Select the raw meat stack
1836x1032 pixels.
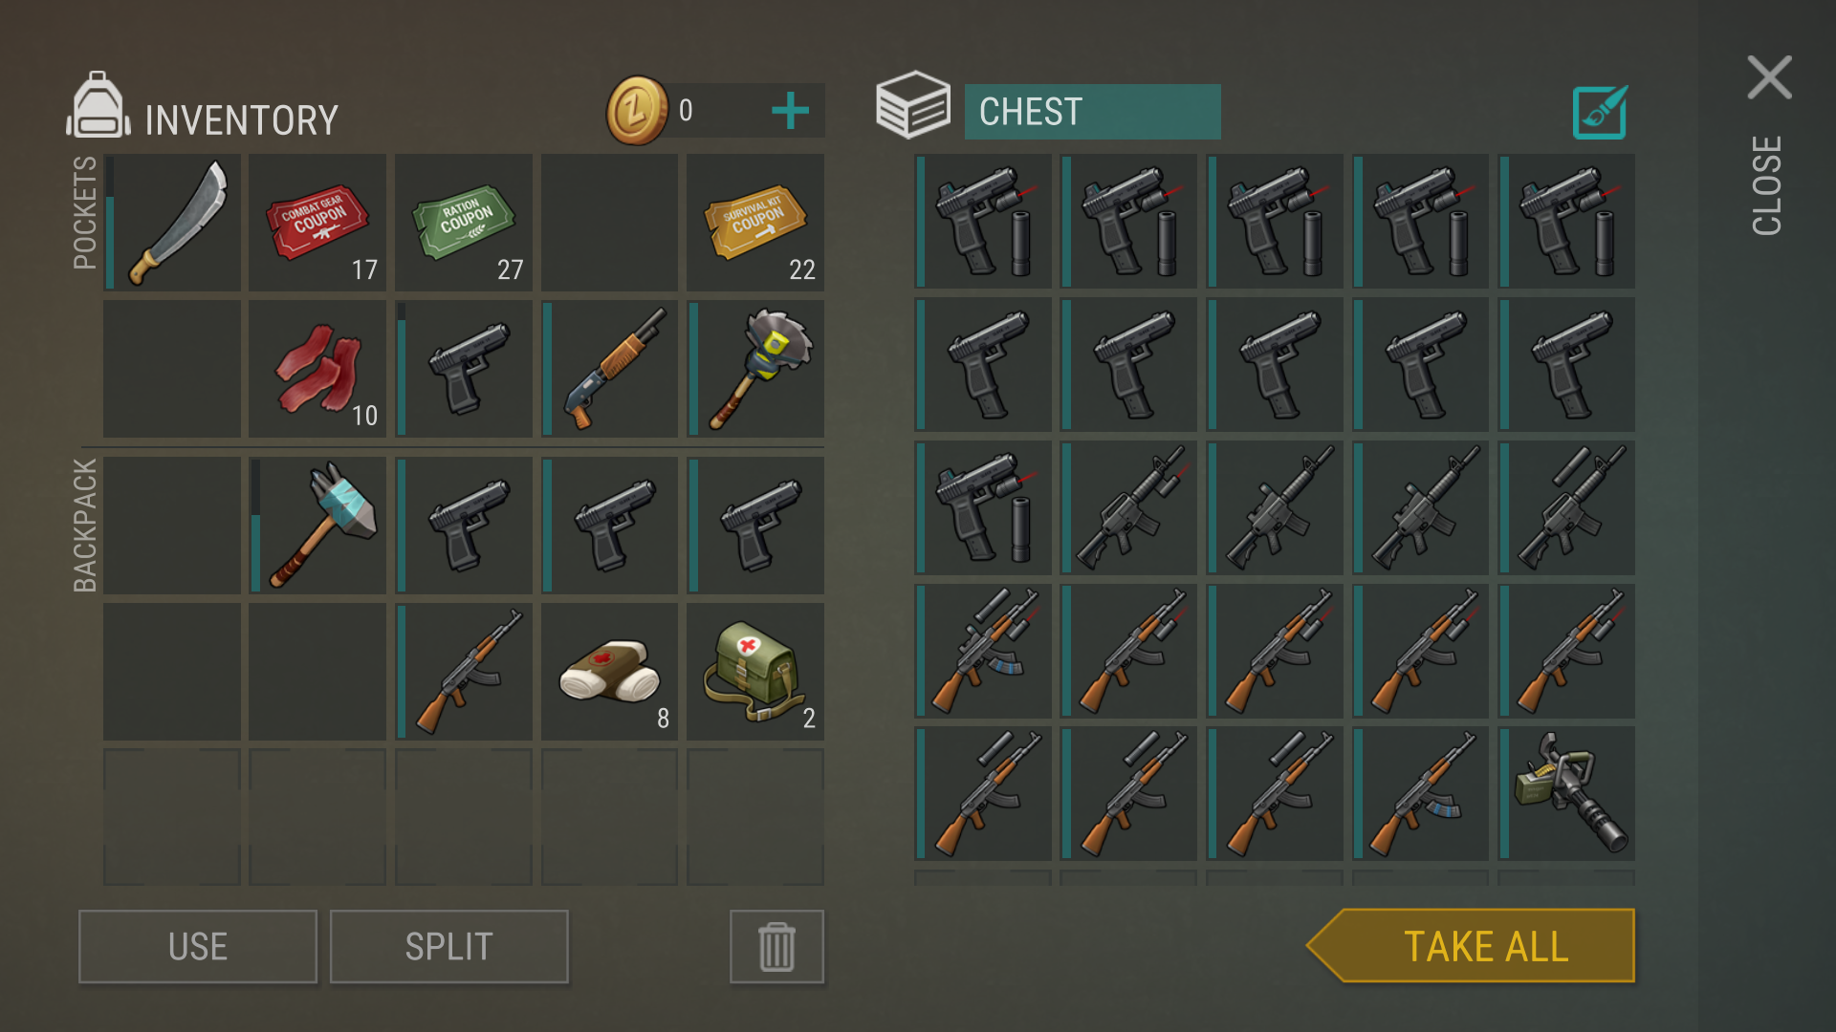click(317, 369)
